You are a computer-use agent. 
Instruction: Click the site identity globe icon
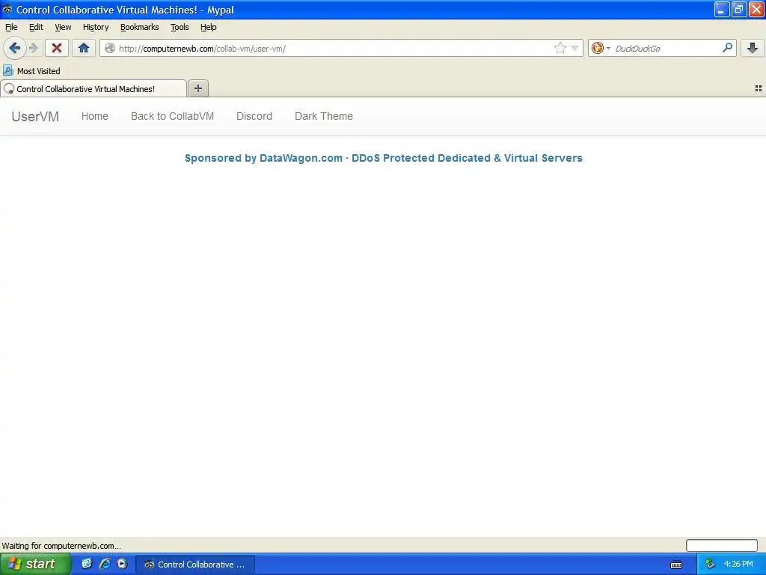110,48
